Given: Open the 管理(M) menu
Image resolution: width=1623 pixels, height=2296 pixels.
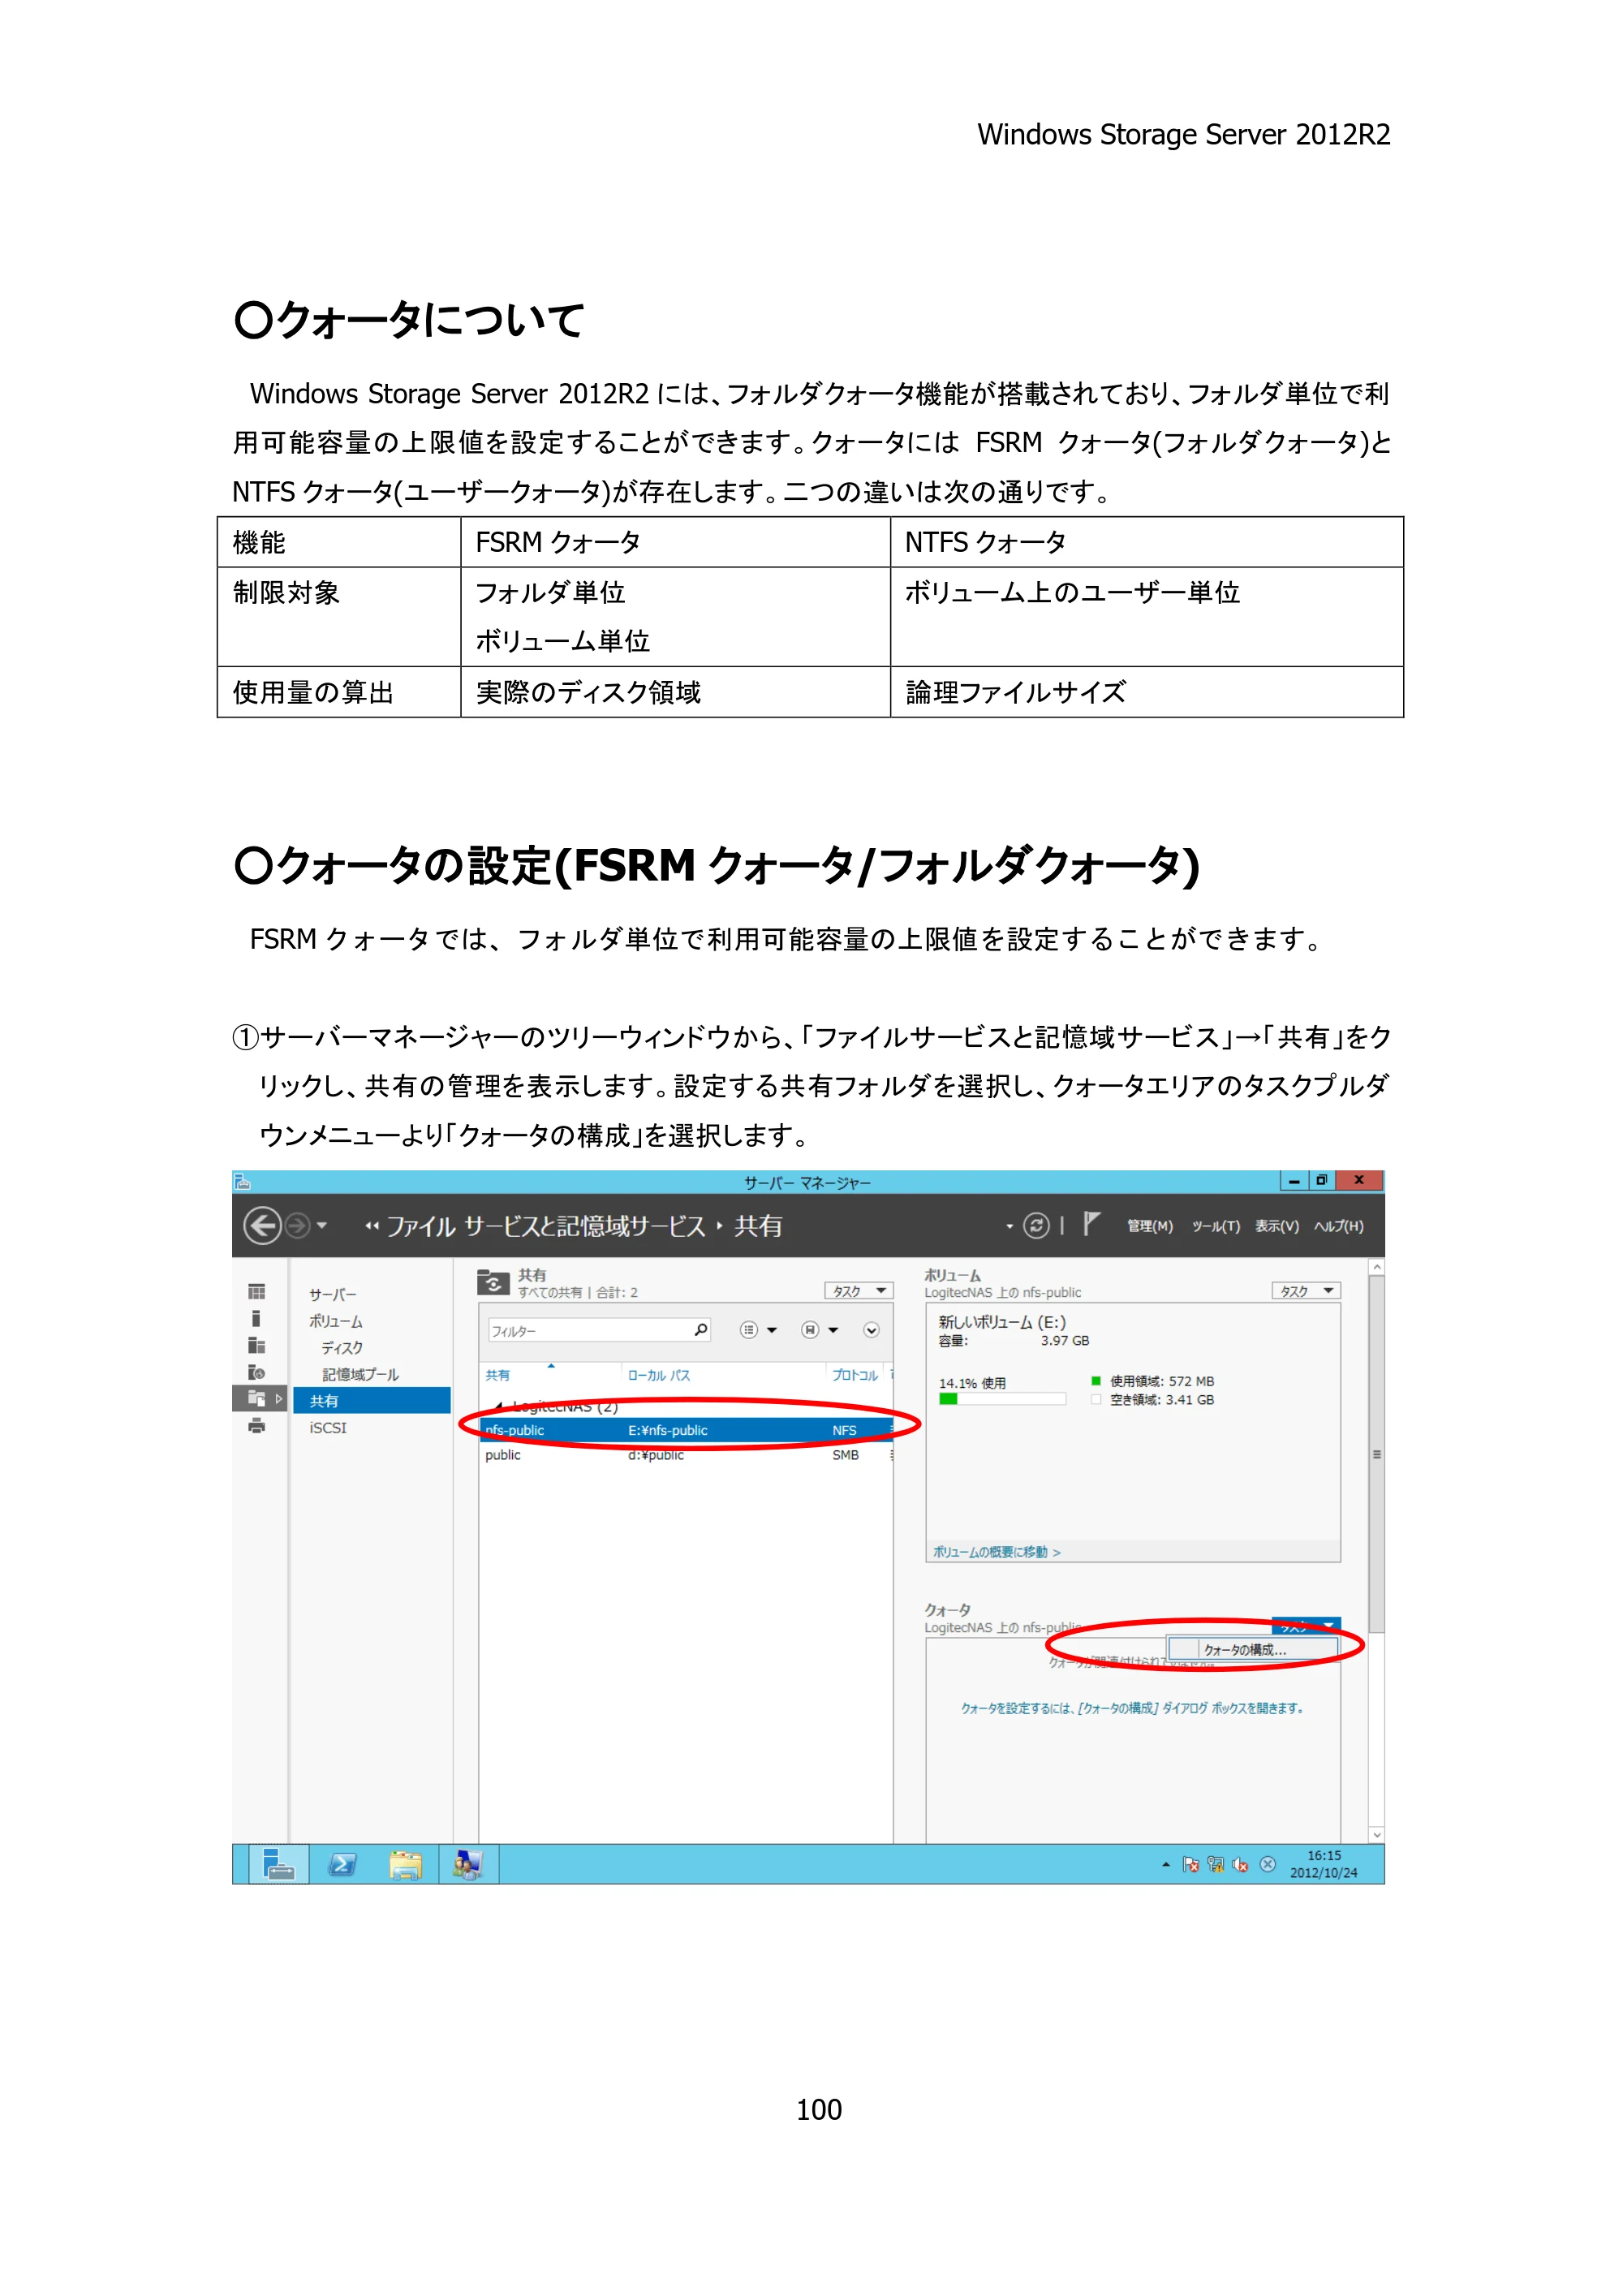Looking at the screenshot, I should pyautogui.click(x=1149, y=1226).
